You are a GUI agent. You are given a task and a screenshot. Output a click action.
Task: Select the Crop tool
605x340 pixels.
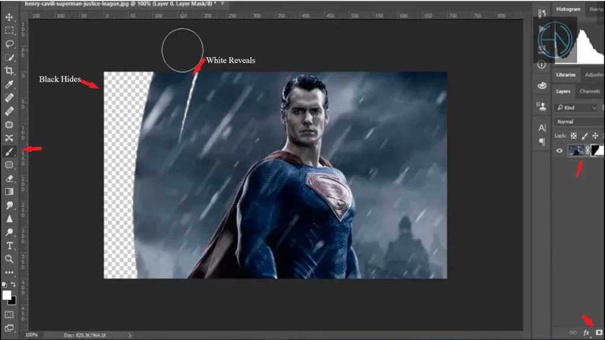coord(9,71)
